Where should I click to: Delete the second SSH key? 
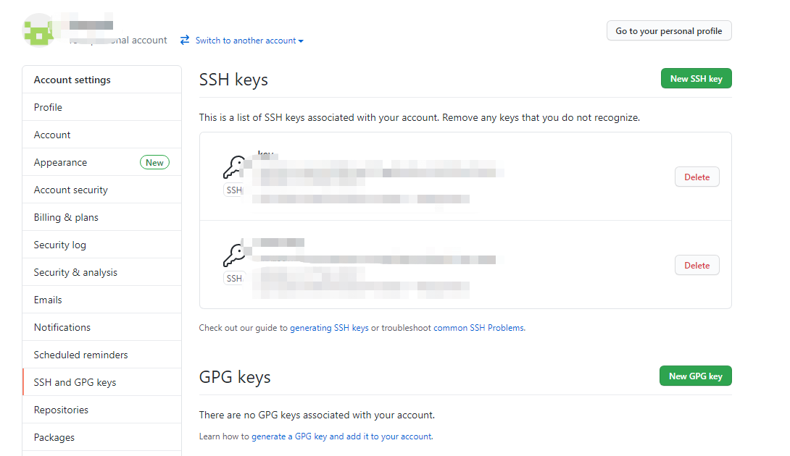(697, 265)
